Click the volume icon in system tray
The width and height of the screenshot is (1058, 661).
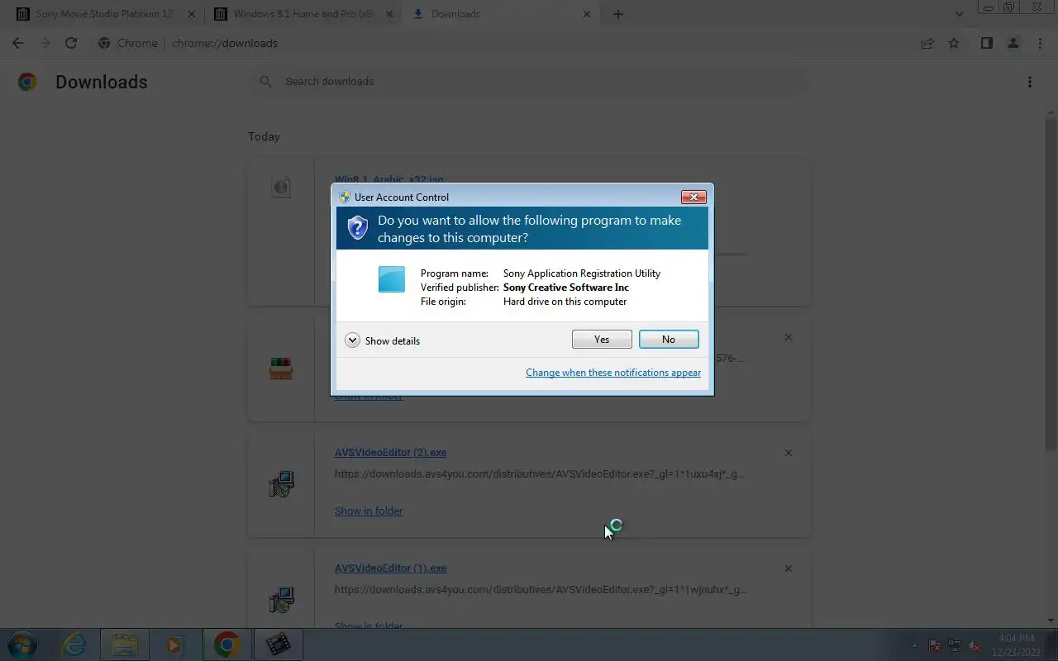coord(975,646)
